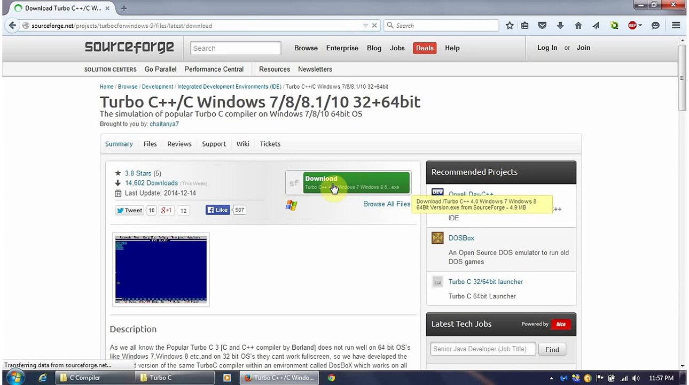The height and width of the screenshot is (385, 689).
Task: Click the Firefox back arrow button
Action: [x=12, y=25]
